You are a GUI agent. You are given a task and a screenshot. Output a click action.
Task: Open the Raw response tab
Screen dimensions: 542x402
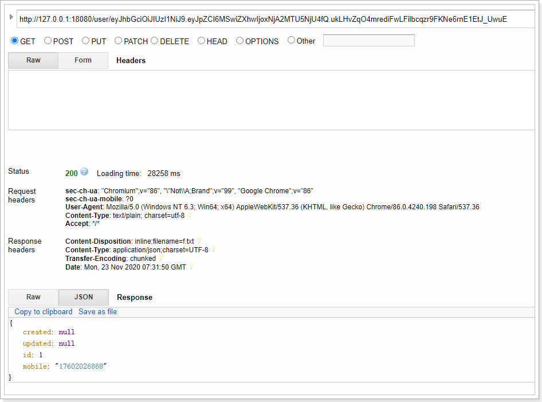point(33,297)
